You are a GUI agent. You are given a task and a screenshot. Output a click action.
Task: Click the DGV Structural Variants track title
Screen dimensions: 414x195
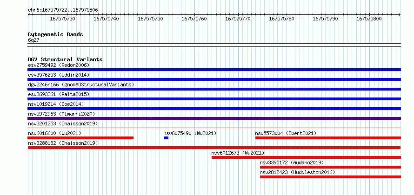click(x=65, y=59)
